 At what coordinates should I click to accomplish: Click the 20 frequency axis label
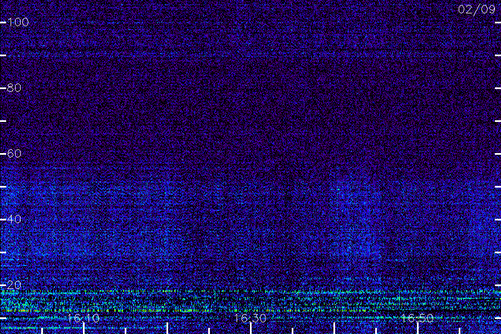[14, 285]
